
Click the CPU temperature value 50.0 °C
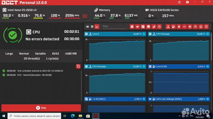click(8, 15)
